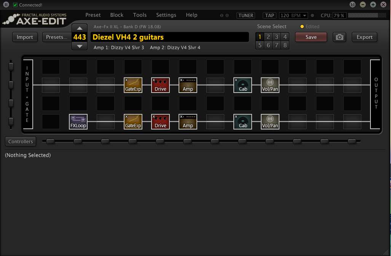
Task: Switch to scene 7
Action: click(276, 45)
